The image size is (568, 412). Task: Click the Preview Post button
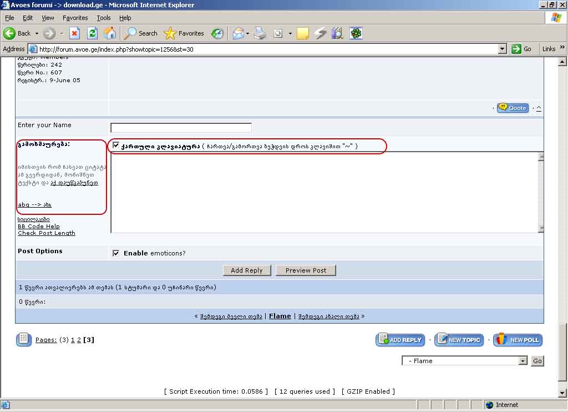click(306, 270)
